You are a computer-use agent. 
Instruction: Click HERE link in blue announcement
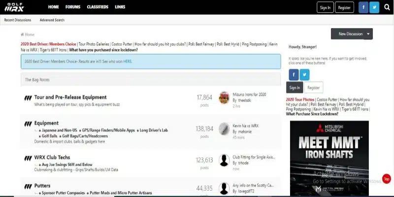pos(128,61)
